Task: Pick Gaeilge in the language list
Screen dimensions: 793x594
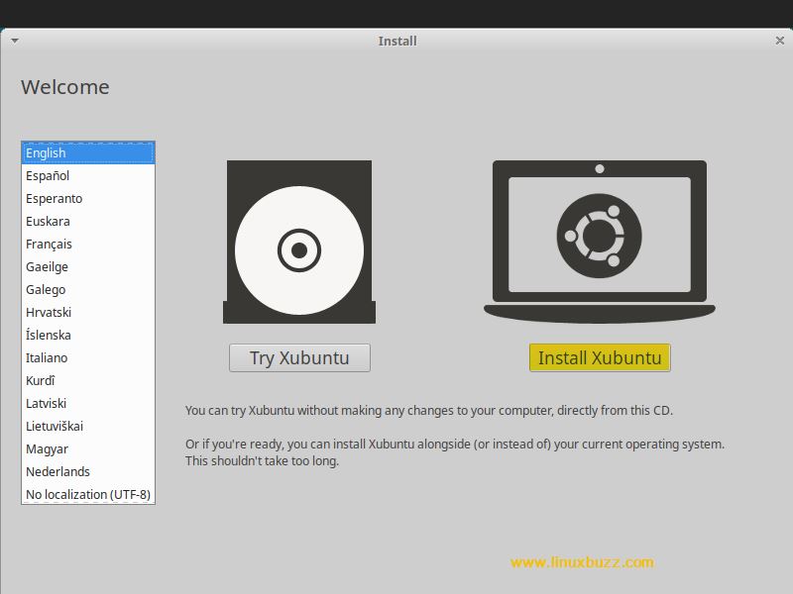Action: pyautogui.click(x=88, y=266)
